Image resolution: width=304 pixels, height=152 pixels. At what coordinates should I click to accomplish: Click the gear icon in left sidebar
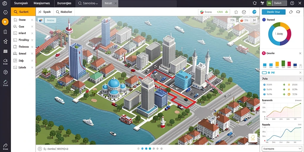point(5,12)
